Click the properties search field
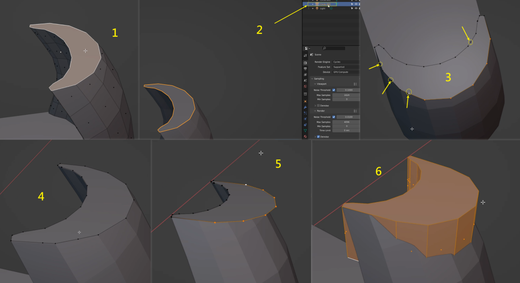 coord(334,48)
